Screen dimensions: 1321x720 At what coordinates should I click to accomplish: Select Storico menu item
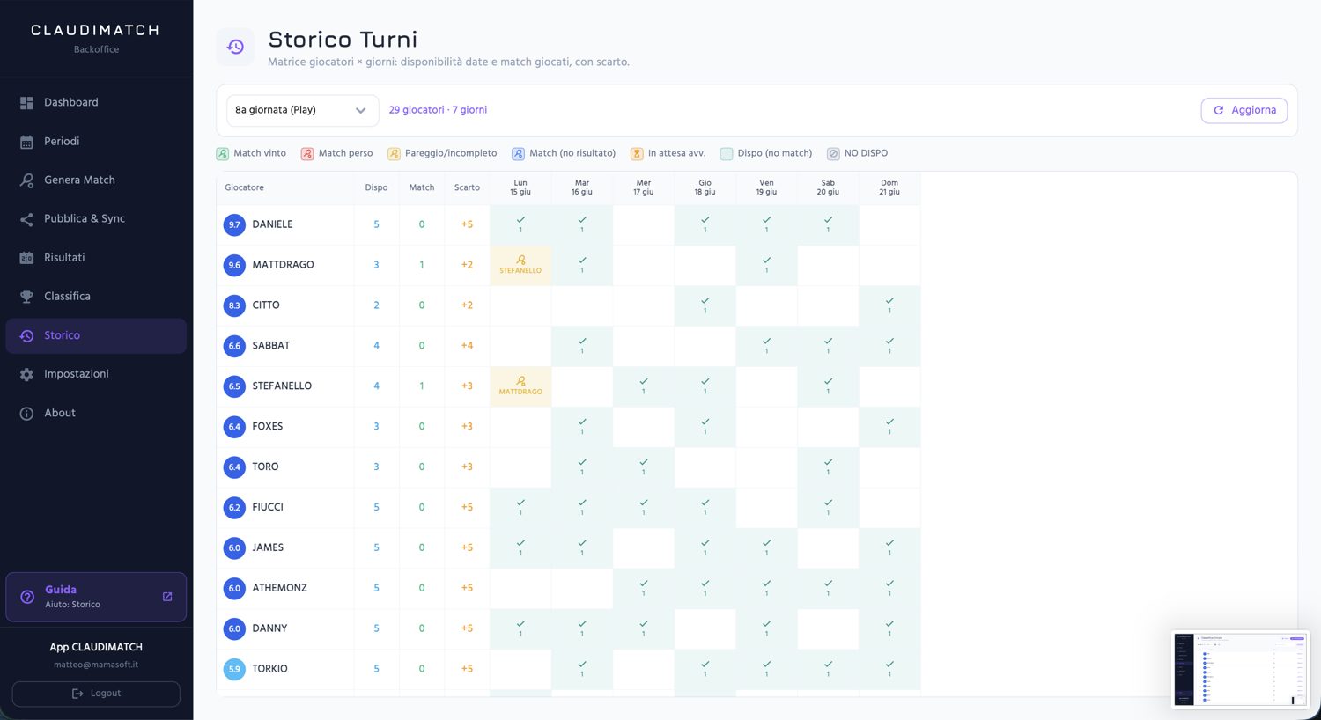point(96,335)
